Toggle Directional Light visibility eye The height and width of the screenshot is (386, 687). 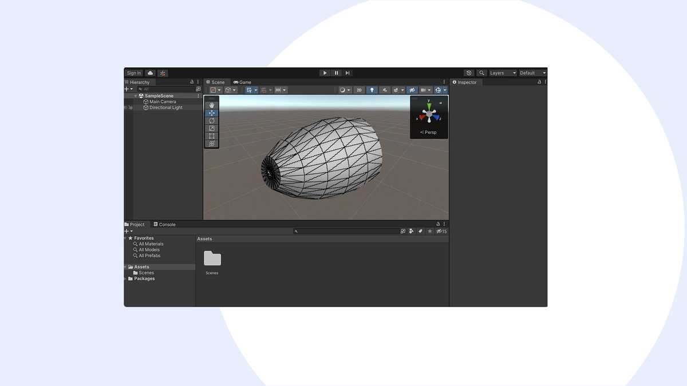pyautogui.click(x=126, y=108)
